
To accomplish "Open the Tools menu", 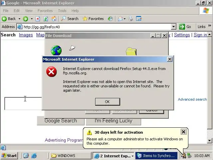I will (62, 11).
